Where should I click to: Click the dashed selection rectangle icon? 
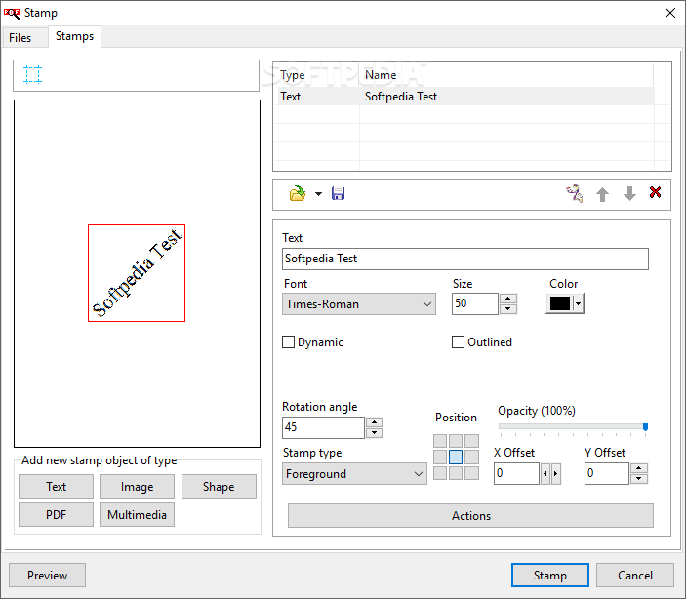[x=32, y=74]
